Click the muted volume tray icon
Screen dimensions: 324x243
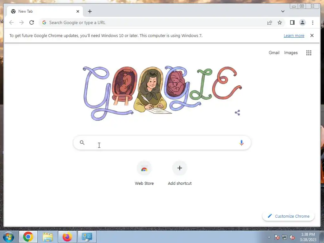292,237
